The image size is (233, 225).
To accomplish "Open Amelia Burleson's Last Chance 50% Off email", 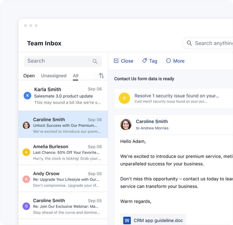I will coord(63,151).
